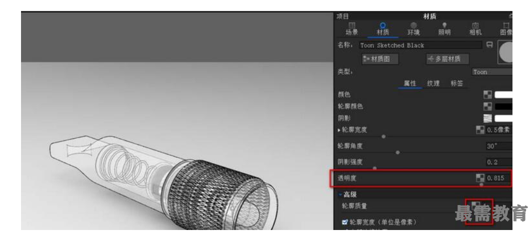
Task: Click the texture icon for 颜色
Action: point(487,95)
